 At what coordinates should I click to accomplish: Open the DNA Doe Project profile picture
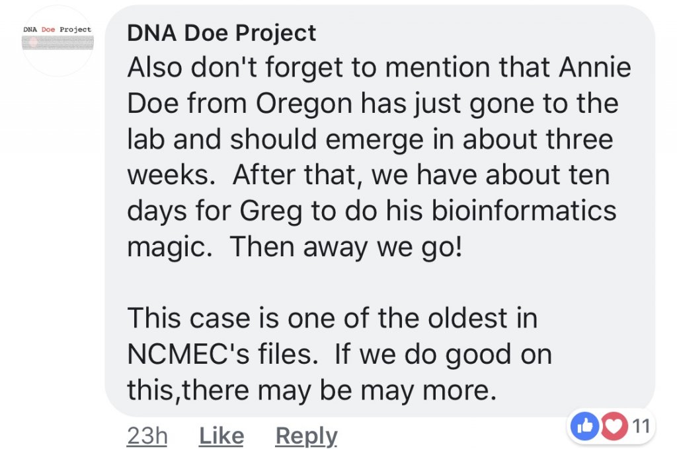pyautogui.click(x=58, y=40)
